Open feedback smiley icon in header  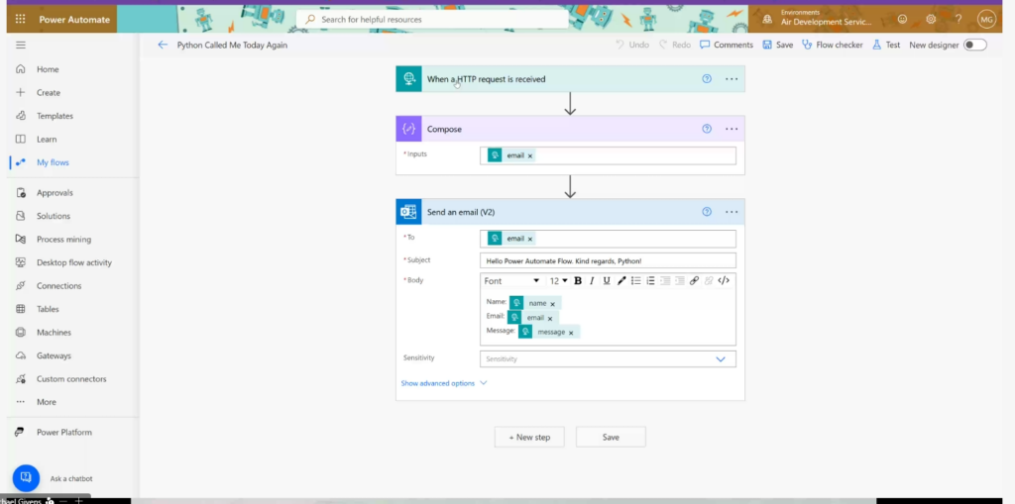[902, 19]
